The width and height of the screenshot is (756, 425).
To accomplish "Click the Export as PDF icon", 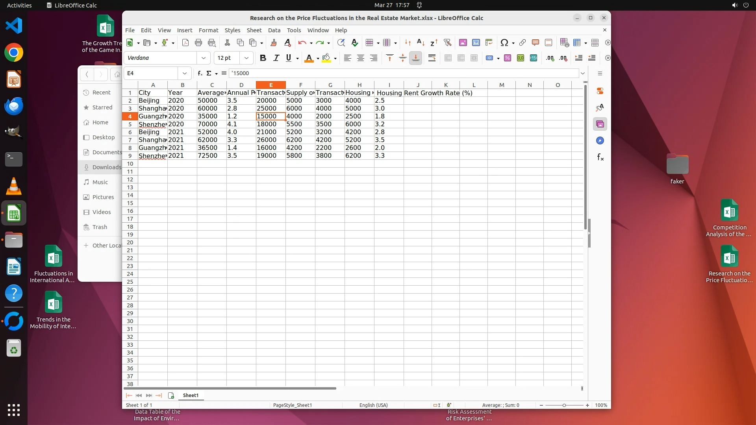I will tap(185, 42).
